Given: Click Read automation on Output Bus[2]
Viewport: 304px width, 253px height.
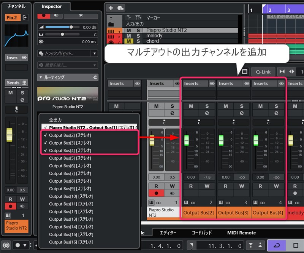Looking at the screenshot, I should coord(191,186).
